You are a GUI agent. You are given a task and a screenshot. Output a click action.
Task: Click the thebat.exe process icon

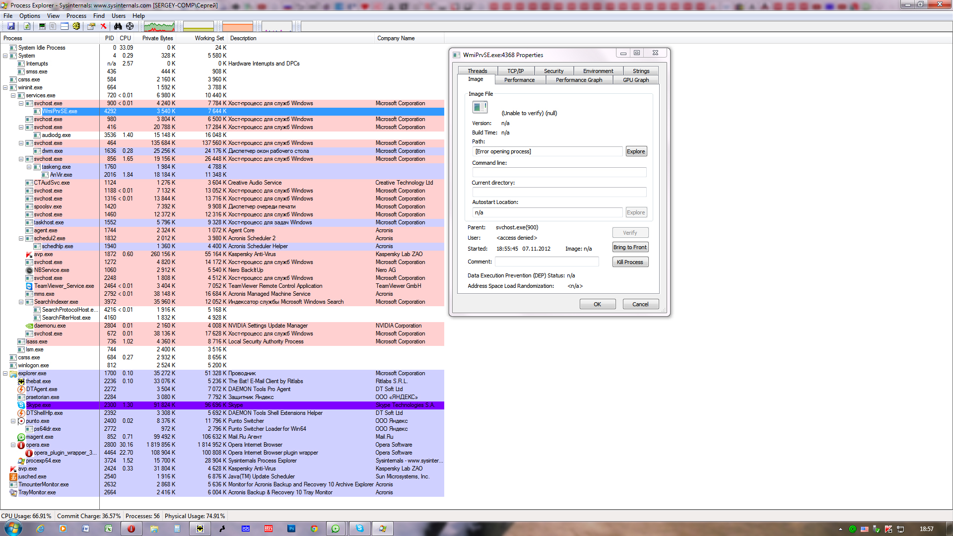[21, 381]
